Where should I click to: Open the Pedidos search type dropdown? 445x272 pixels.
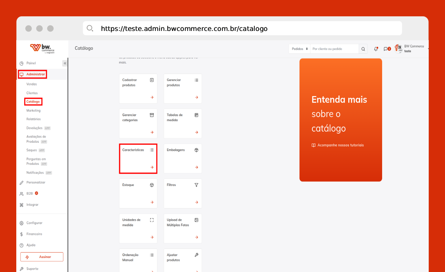click(x=299, y=49)
